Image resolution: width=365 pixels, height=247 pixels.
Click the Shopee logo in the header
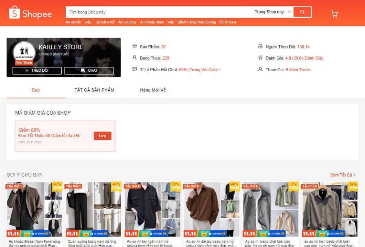coord(30,13)
